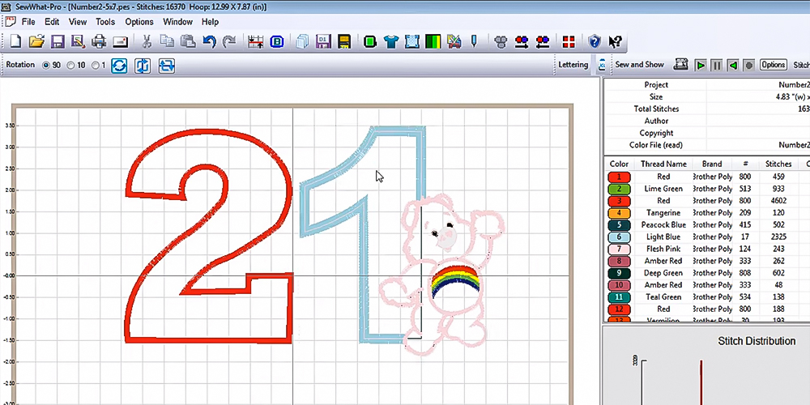Click the Lettering toolbar label
Screen dimensions: 810x405
(x=573, y=65)
